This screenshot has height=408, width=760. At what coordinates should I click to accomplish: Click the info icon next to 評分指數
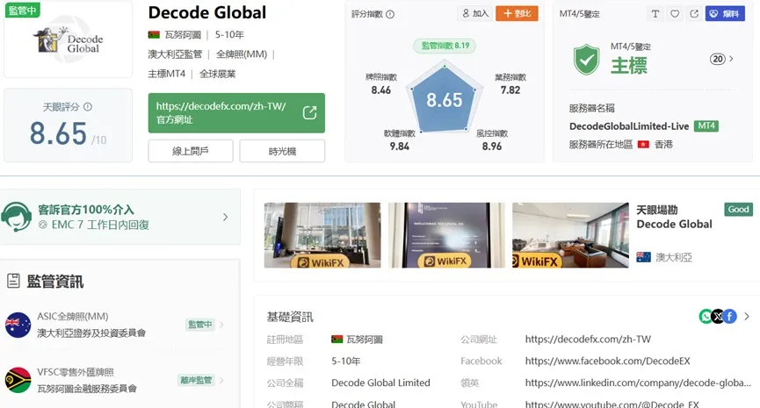point(390,14)
